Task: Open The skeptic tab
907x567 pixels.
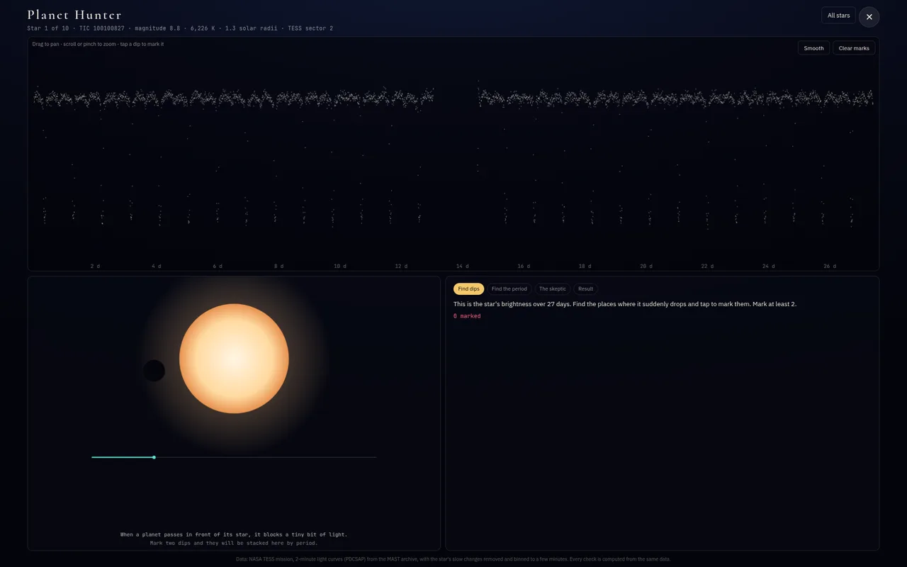Action: (553, 289)
